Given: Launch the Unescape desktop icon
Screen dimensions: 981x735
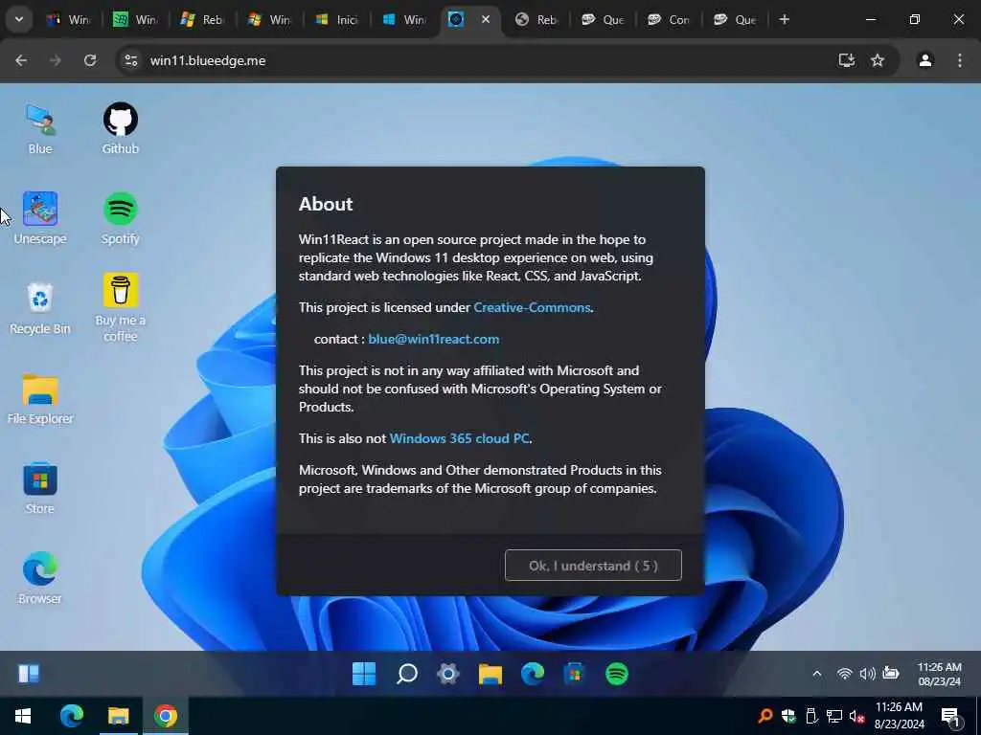Looking at the screenshot, I should pos(40,219).
